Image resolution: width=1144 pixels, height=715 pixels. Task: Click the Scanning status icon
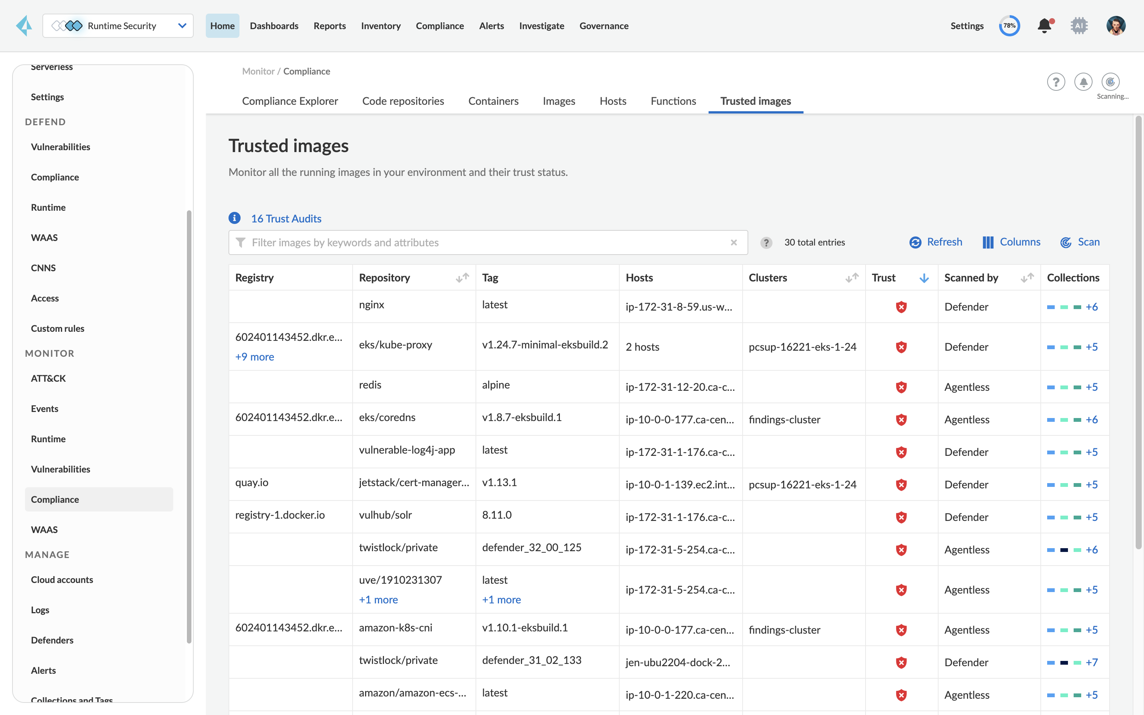pyautogui.click(x=1110, y=82)
